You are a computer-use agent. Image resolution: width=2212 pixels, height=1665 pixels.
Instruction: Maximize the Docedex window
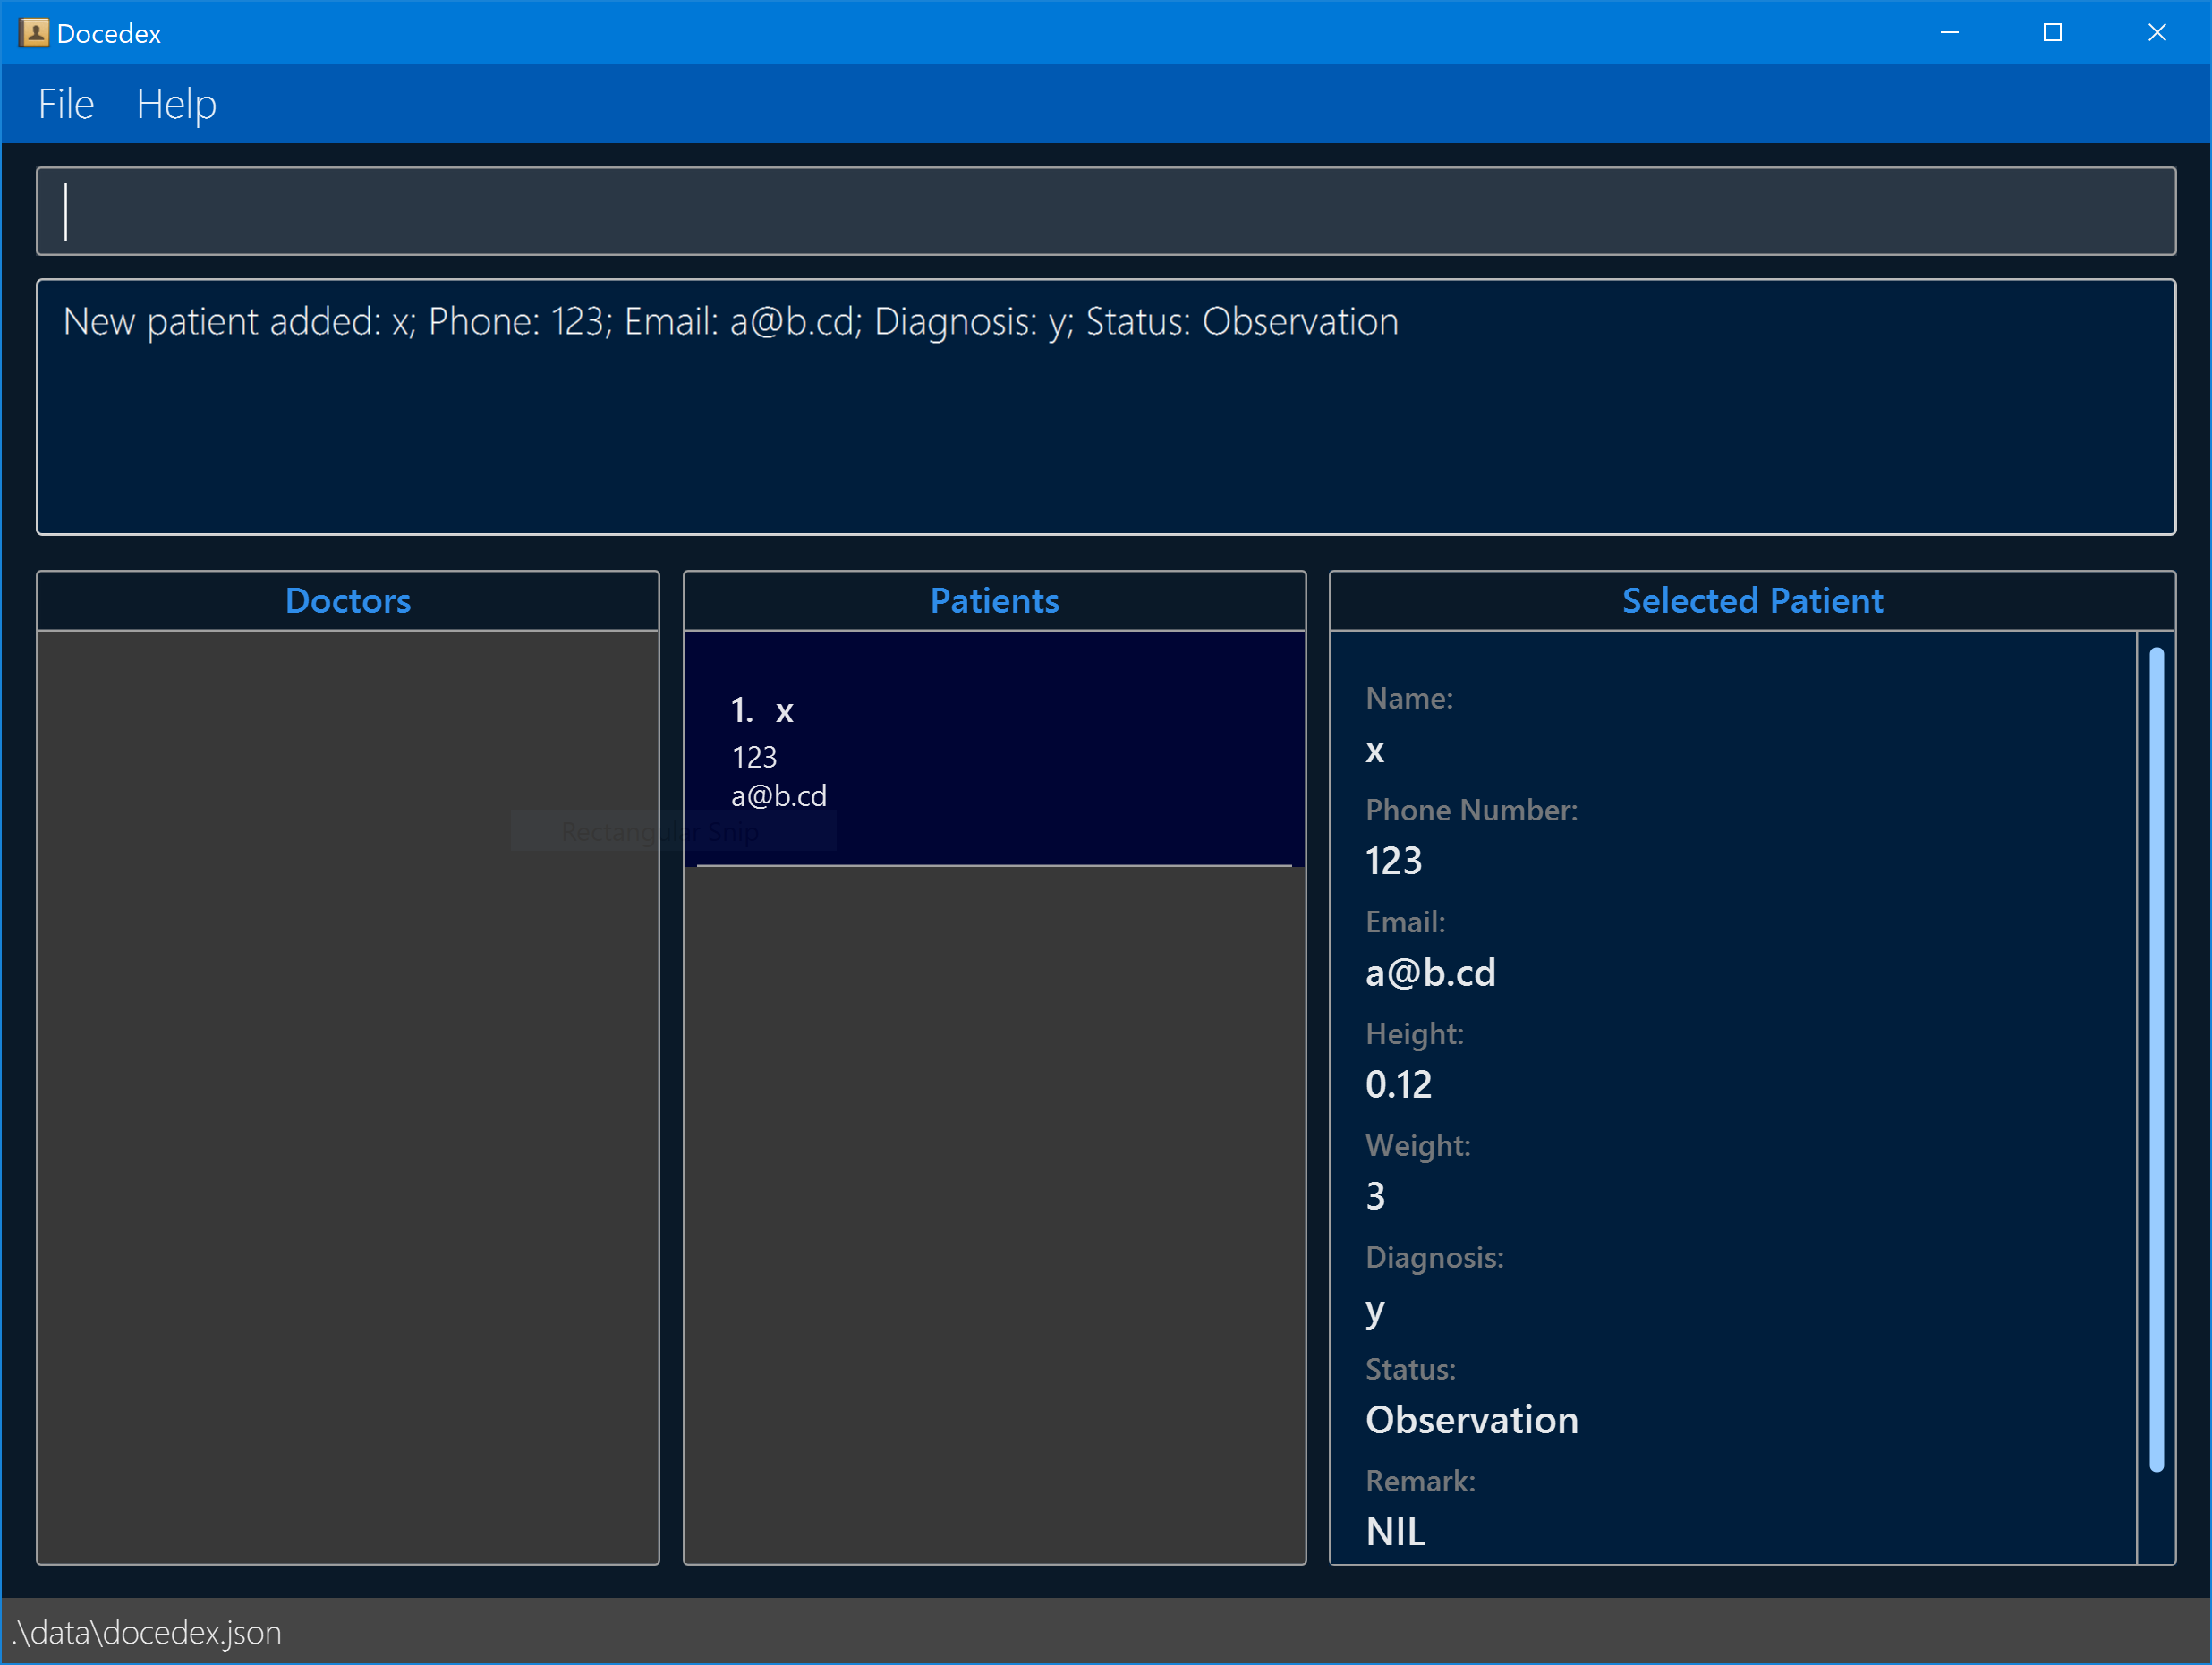[x=2053, y=33]
